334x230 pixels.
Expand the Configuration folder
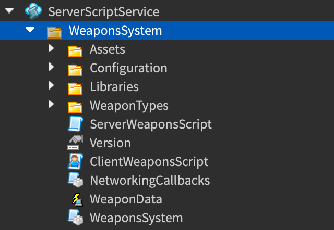51,67
